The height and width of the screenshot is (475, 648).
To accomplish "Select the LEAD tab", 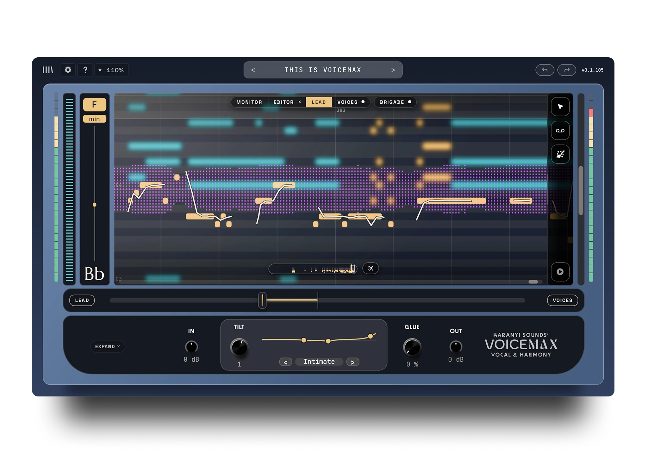I will 319,102.
